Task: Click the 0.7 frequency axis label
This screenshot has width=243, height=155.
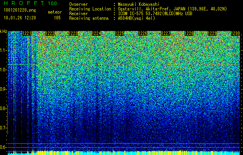Action: click(x=3, y=128)
